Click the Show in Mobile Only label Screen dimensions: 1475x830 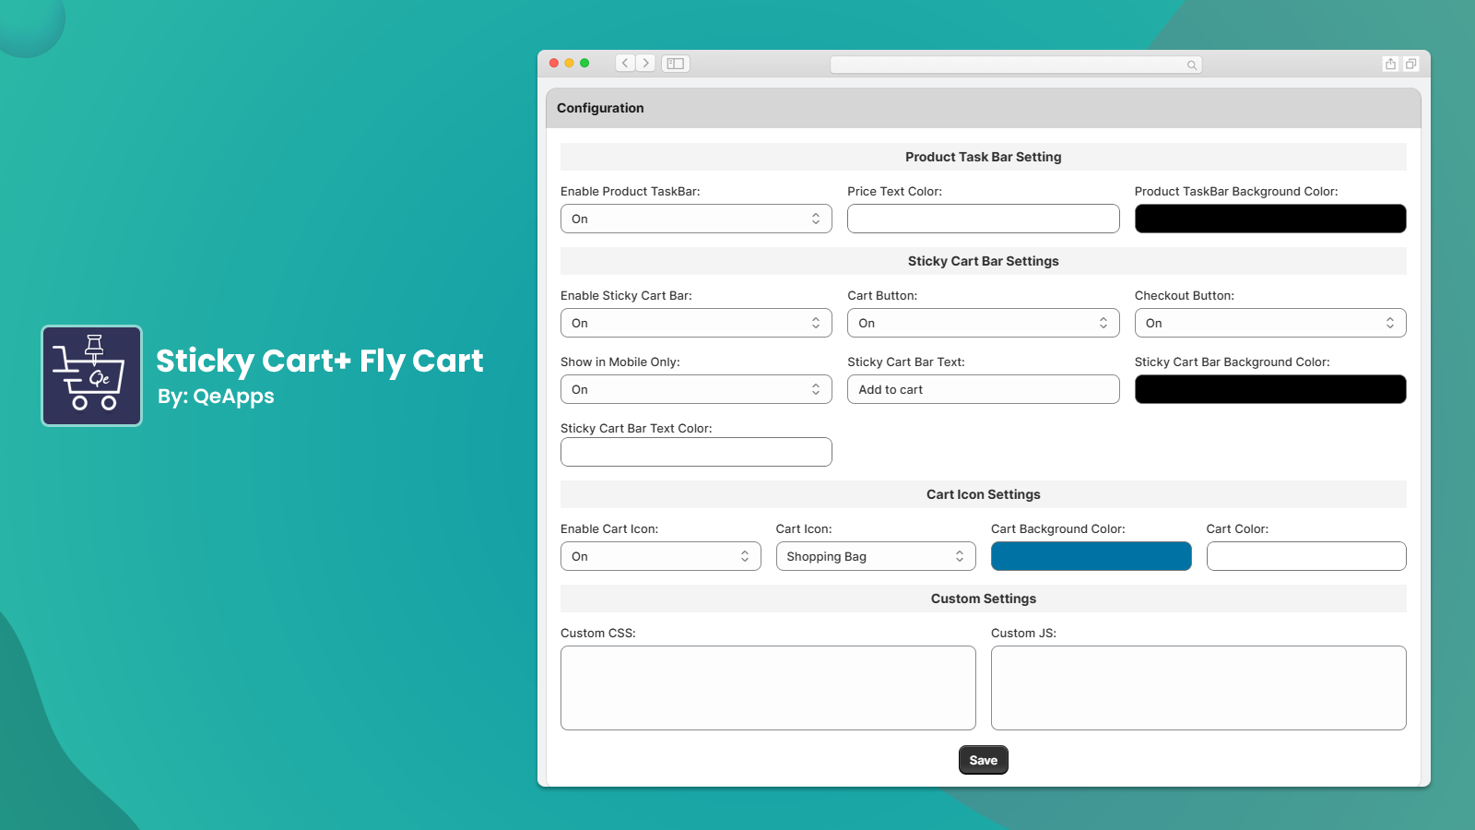click(620, 362)
